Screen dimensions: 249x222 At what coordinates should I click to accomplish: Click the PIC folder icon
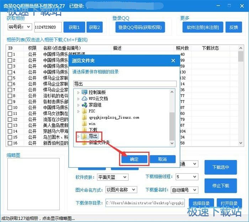(x=84, y=111)
